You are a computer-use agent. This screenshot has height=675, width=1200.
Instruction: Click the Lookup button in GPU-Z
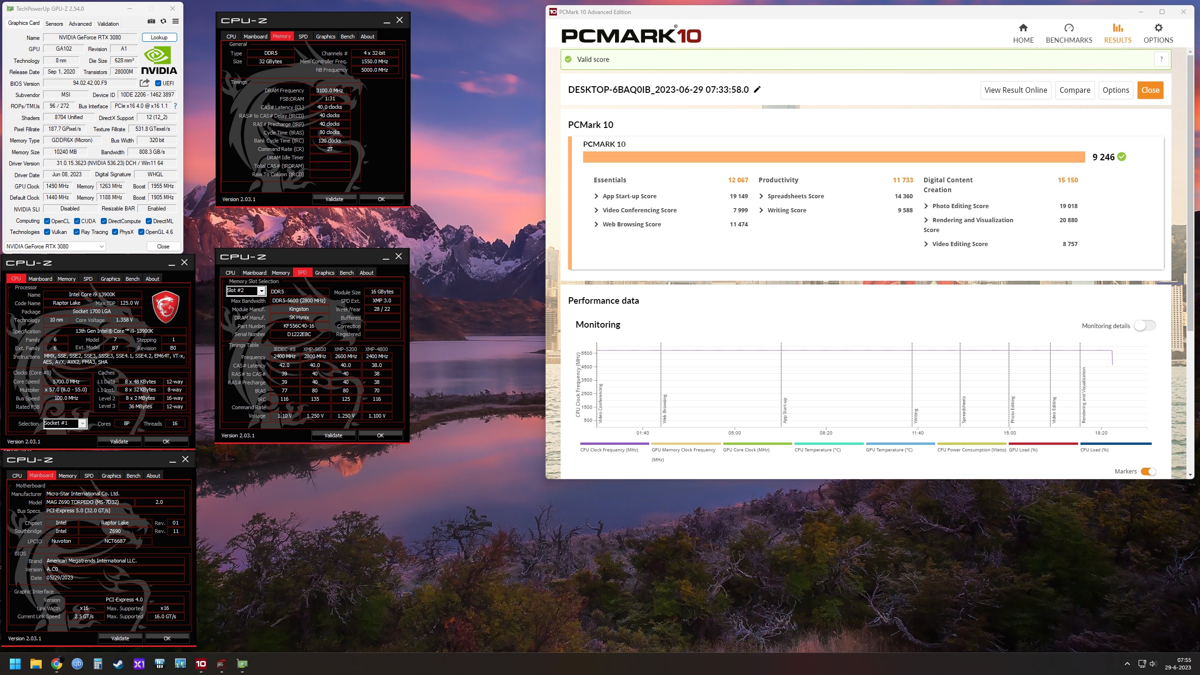tap(159, 37)
